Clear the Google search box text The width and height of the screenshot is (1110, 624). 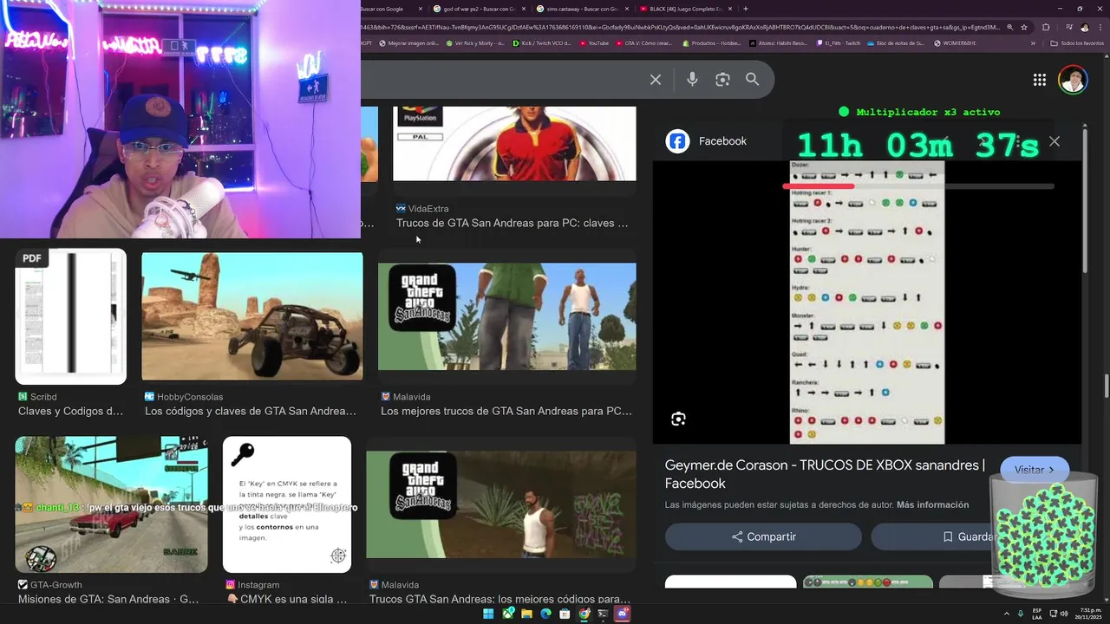click(x=656, y=80)
